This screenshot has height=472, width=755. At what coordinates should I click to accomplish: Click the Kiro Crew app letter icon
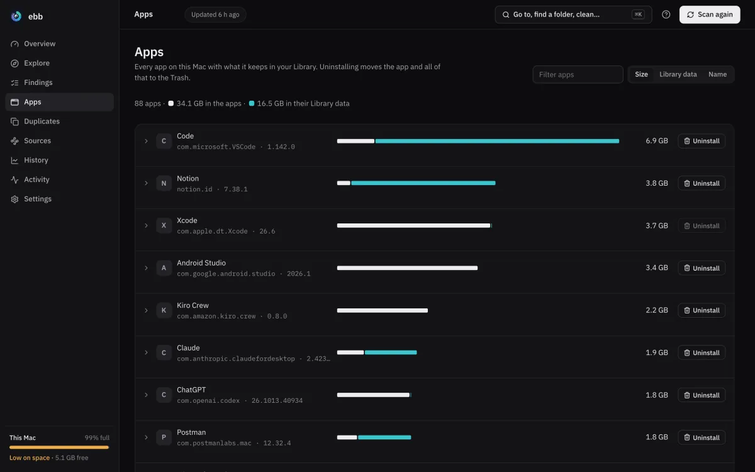pos(164,310)
